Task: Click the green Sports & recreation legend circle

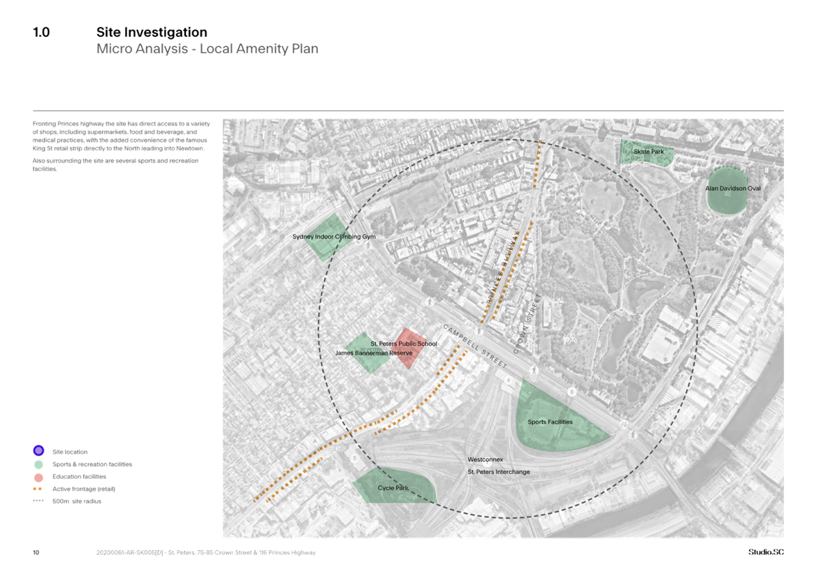Action: point(38,465)
